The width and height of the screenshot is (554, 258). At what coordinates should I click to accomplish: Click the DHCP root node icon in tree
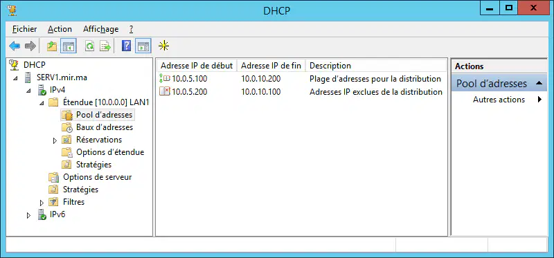[x=14, y=64]
